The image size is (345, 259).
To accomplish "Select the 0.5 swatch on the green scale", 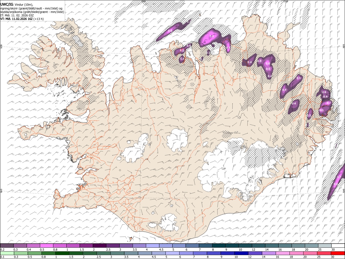I will point(34,253).
